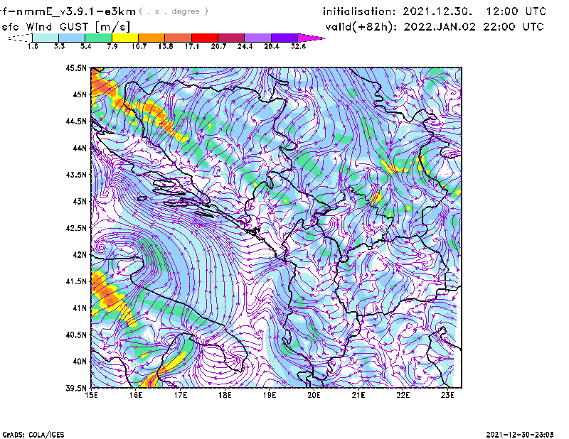569x439 pixels.
Task: Click the 'valid(+82h):' label
Action: point(362,27)
